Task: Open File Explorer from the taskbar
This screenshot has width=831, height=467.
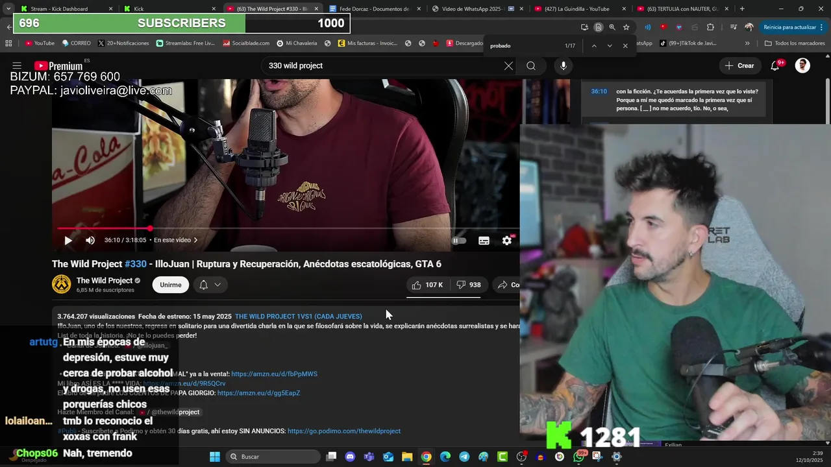Action: pos(407,457)
